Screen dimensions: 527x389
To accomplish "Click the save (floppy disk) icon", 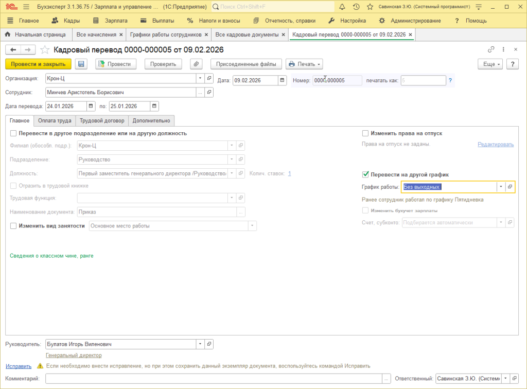I will (x=81, y=64).
